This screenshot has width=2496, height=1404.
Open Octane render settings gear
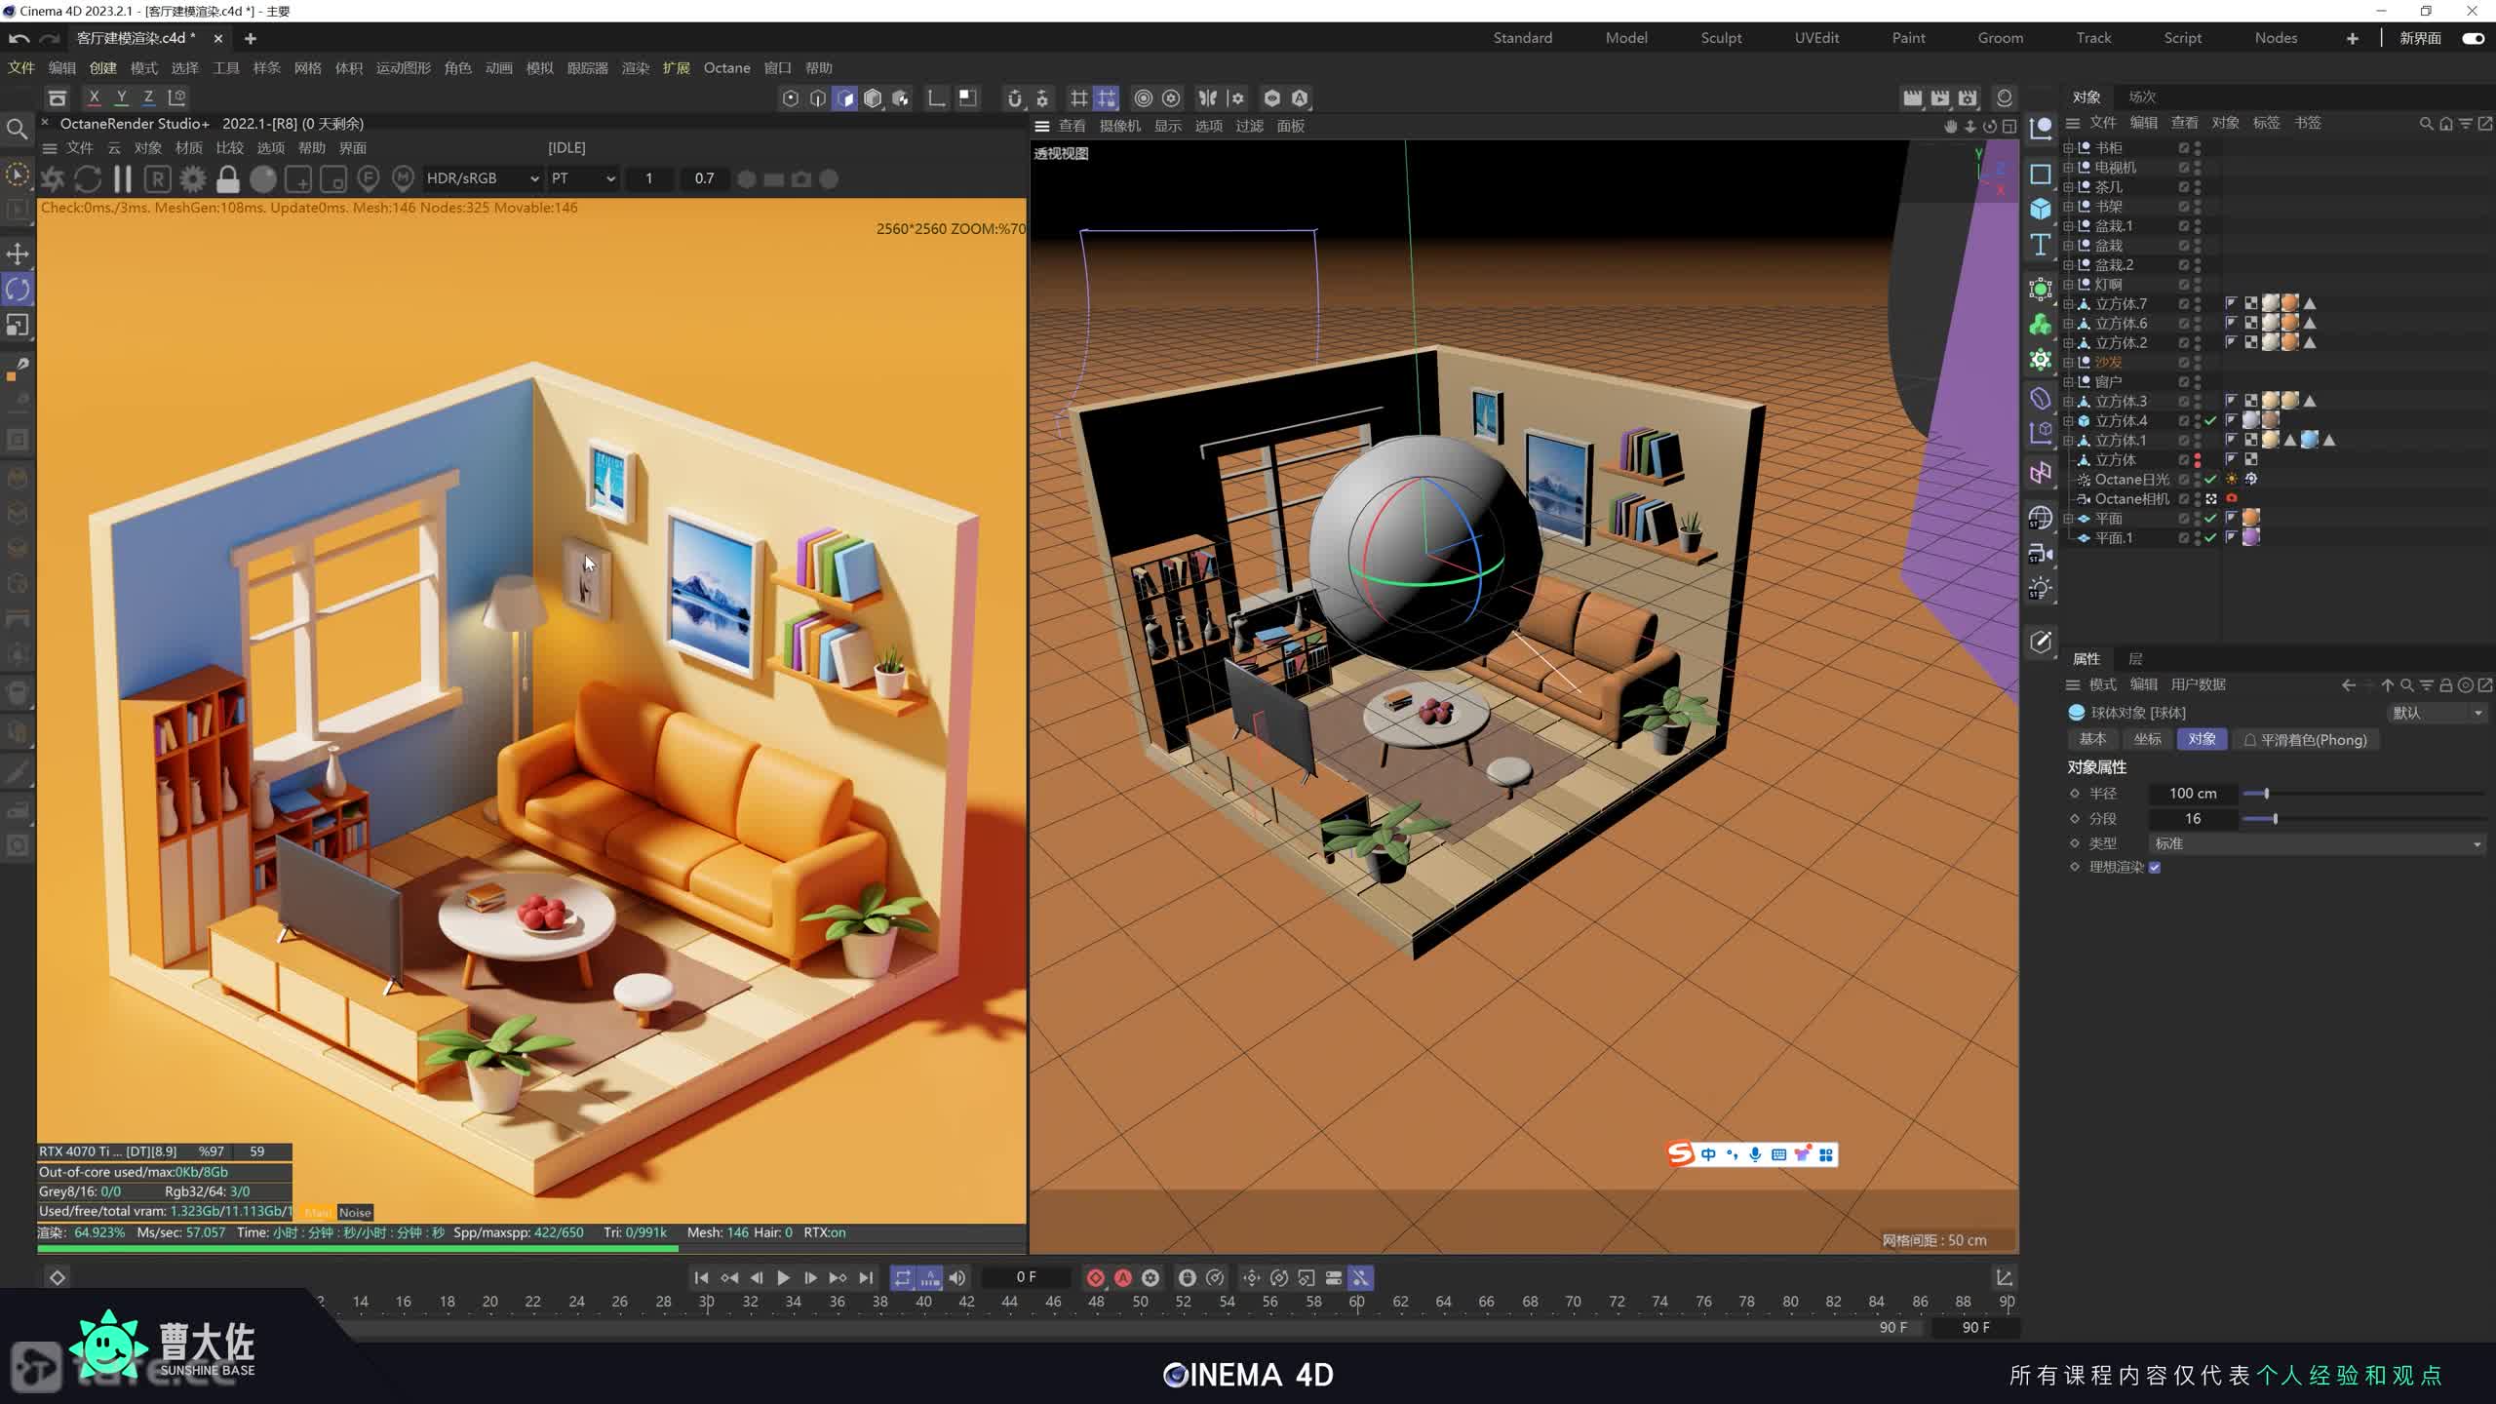point(193,178)
